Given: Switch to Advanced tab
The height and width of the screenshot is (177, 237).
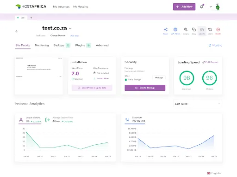Looking at the screenshot, I should 102,45.
